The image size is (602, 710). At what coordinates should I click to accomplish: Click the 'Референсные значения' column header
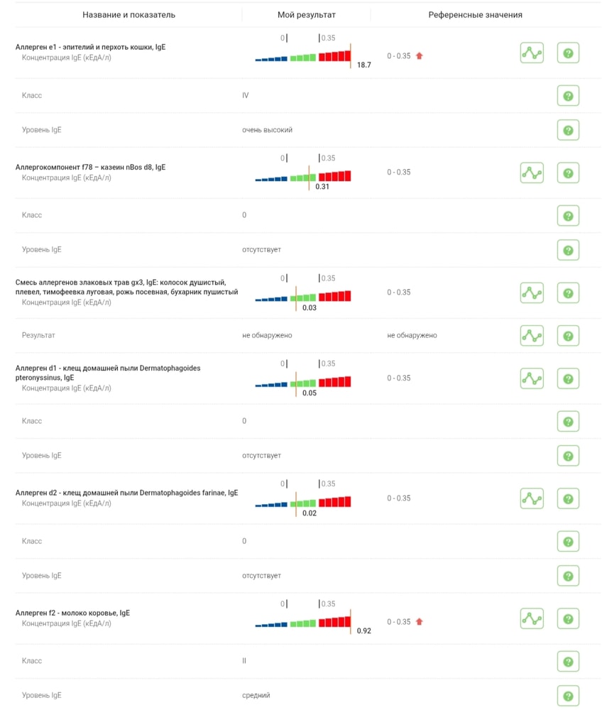[x=475, y=14]
